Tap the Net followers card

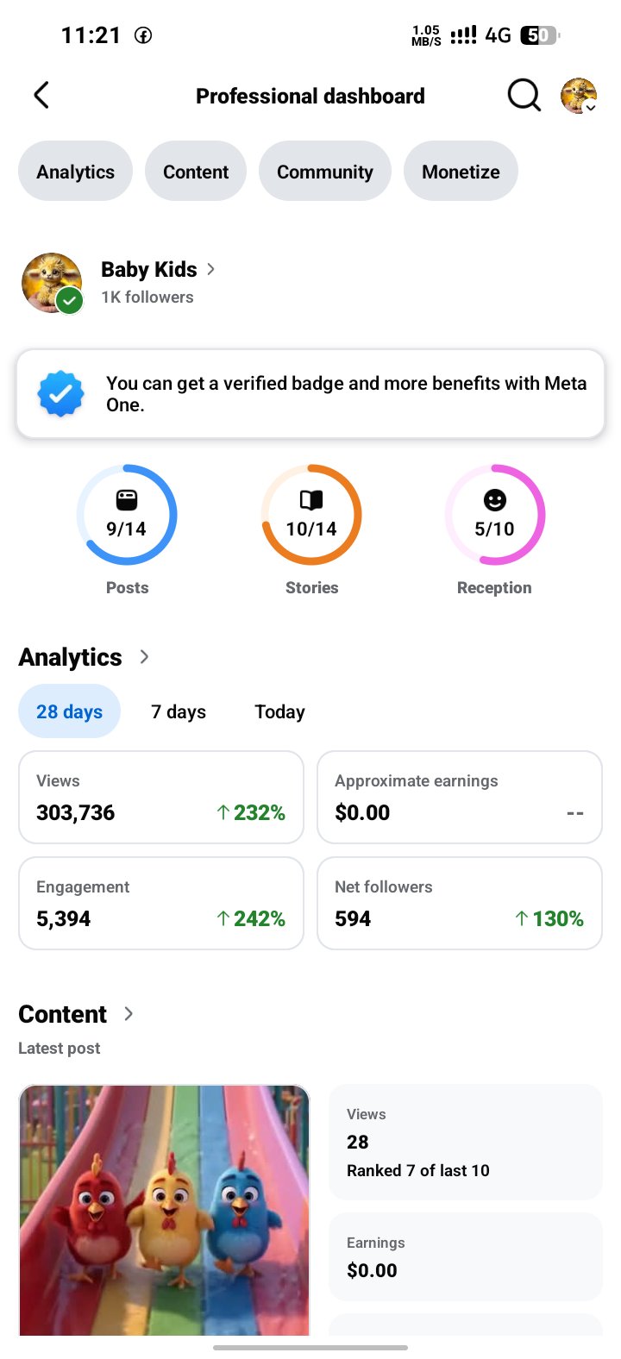pyautogui.click(x=460, y=903)
